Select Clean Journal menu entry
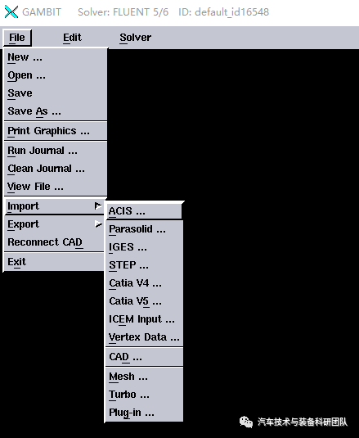 (56, 169)
